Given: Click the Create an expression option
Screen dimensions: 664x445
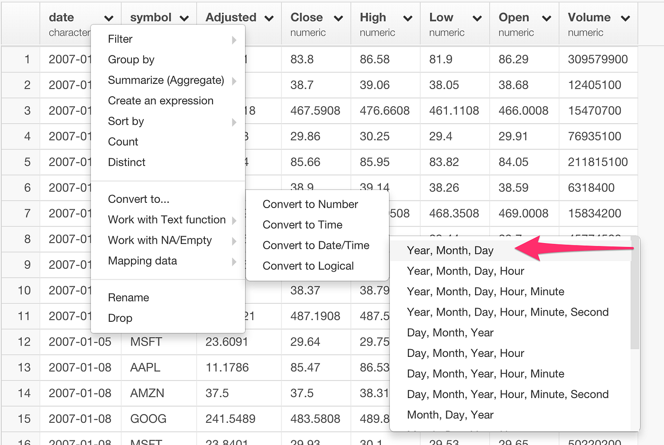Looking at the screenshot, I should click(x=160, y=100).
